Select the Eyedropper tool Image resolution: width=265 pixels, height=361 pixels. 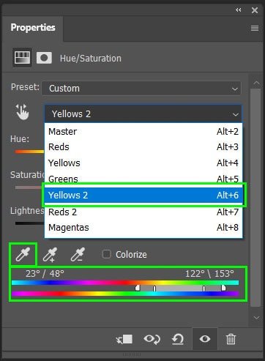pos(23,254)
